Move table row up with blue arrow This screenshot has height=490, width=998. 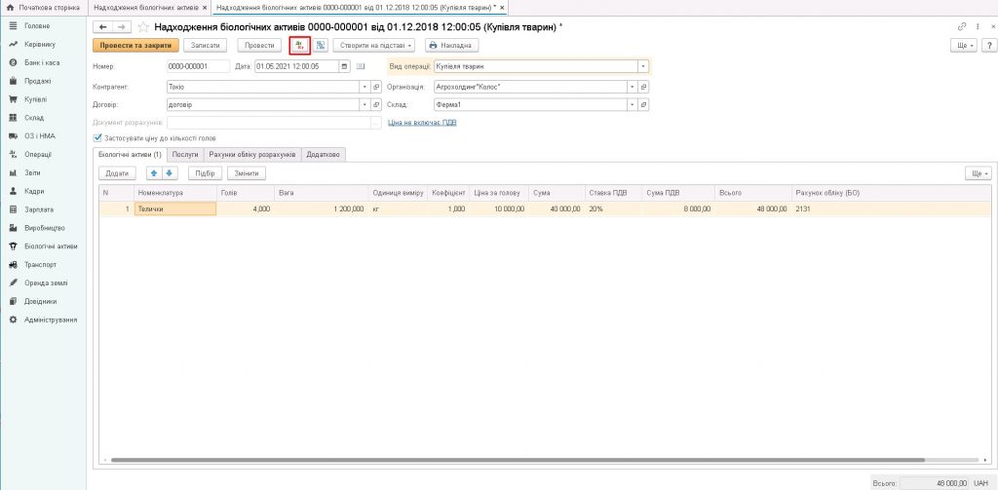click(153, 172)
